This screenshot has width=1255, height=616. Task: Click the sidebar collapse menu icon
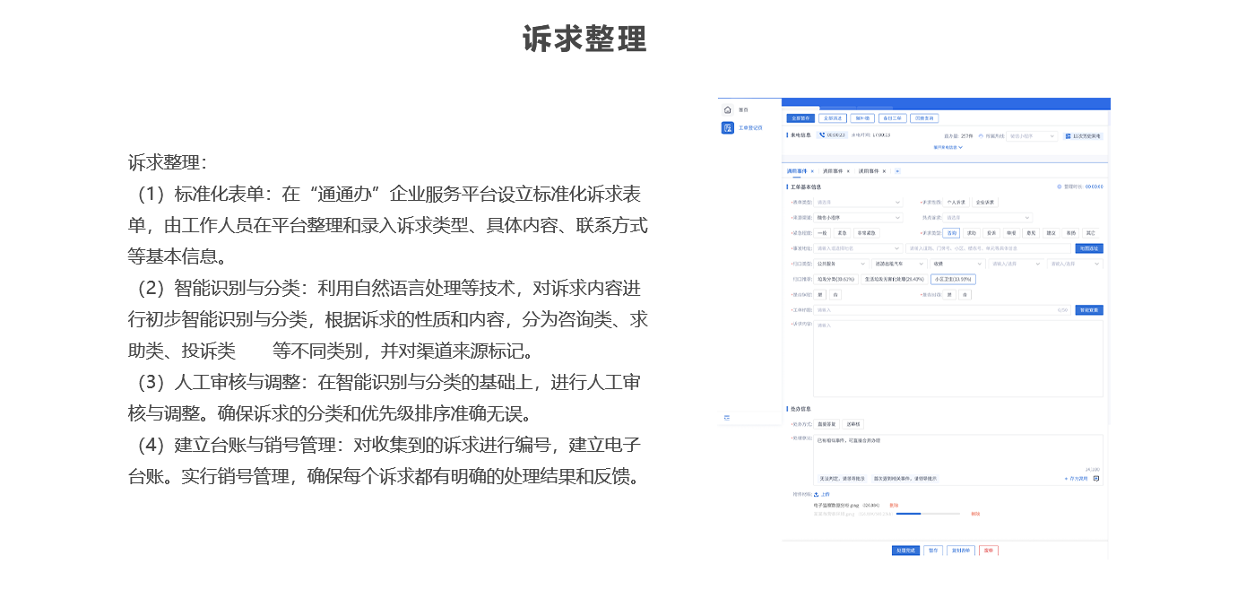(727, 417)
